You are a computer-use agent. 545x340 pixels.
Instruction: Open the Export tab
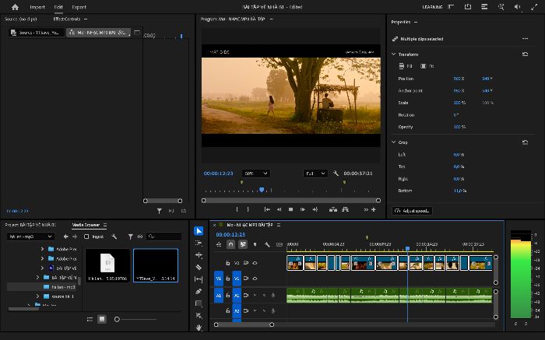pyautogui.click(x=79, y=7)
